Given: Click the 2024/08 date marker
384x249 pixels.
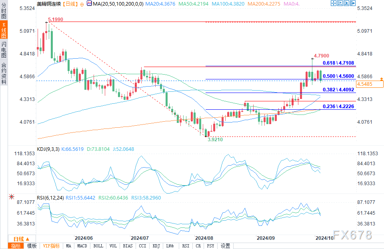Looking at the screenshot, I should point(204,238).
